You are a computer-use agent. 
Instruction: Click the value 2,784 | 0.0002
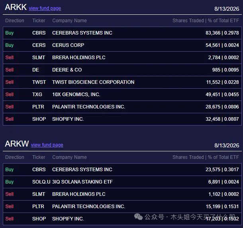pyautogui.click(x=223, y=58)
